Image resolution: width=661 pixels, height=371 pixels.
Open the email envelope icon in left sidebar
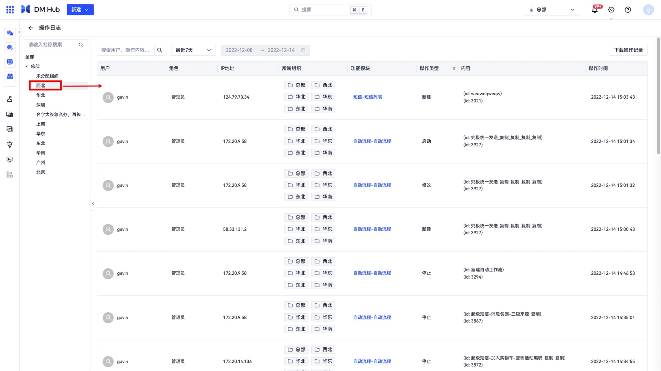[10, 76]
